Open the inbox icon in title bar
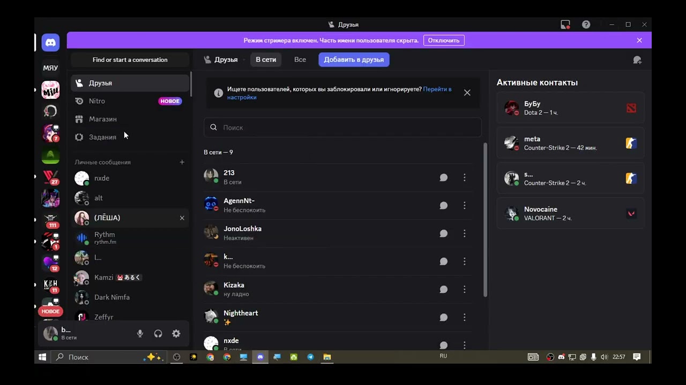 click(x=565, y=25)
